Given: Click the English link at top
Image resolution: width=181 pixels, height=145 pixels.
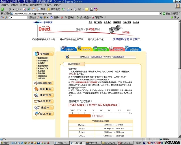Looking at the screenshot, I should 136,22.
